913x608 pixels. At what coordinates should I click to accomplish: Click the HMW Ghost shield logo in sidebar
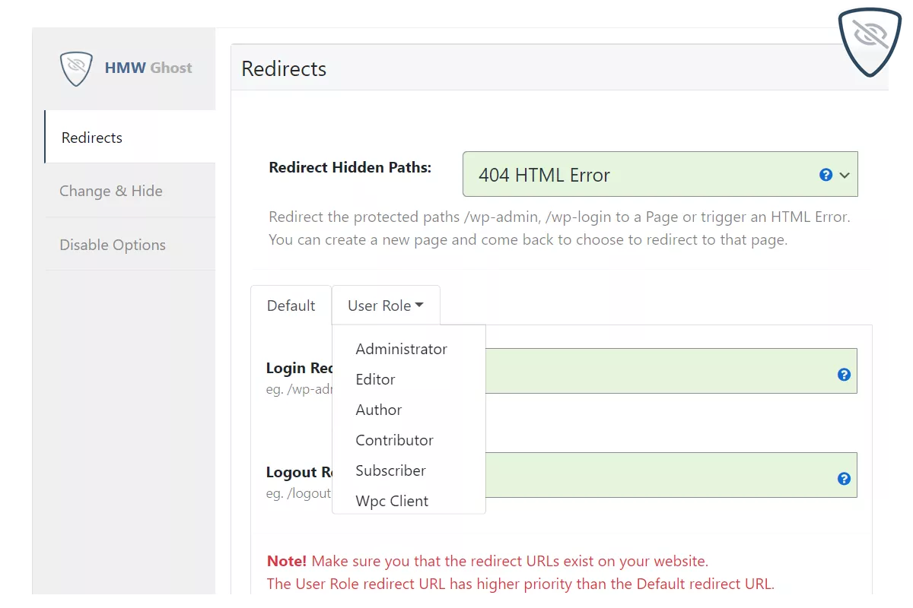pyautogui.click(x=76, y=68)
